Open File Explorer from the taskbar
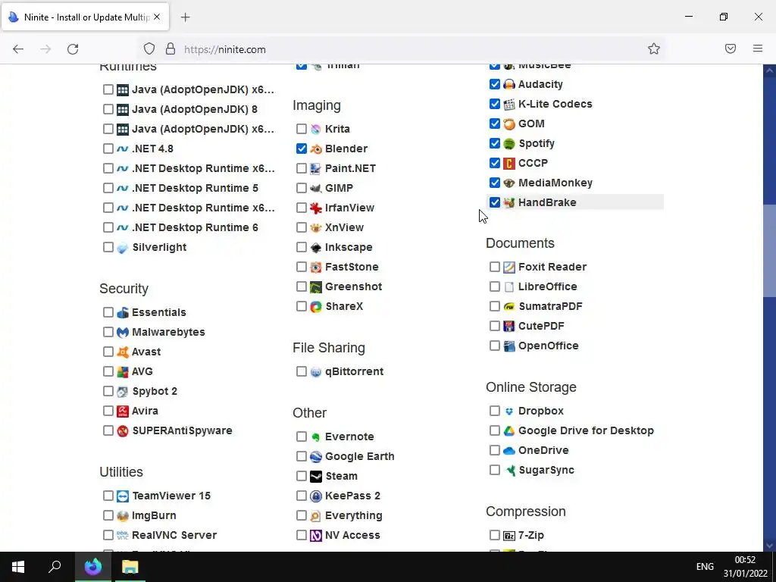 coord(130,567)
